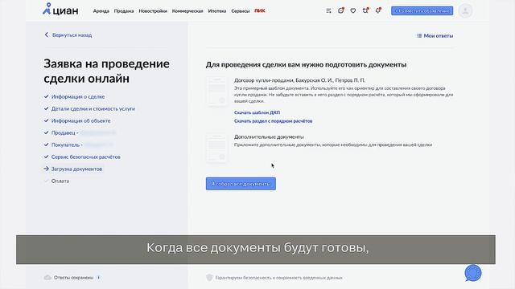Open the Сервисы menu

point(241,10)
